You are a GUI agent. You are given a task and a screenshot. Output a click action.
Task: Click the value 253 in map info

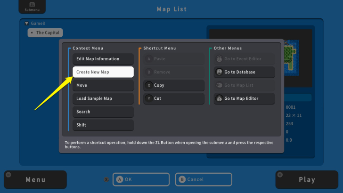click(x=289, y=124)
